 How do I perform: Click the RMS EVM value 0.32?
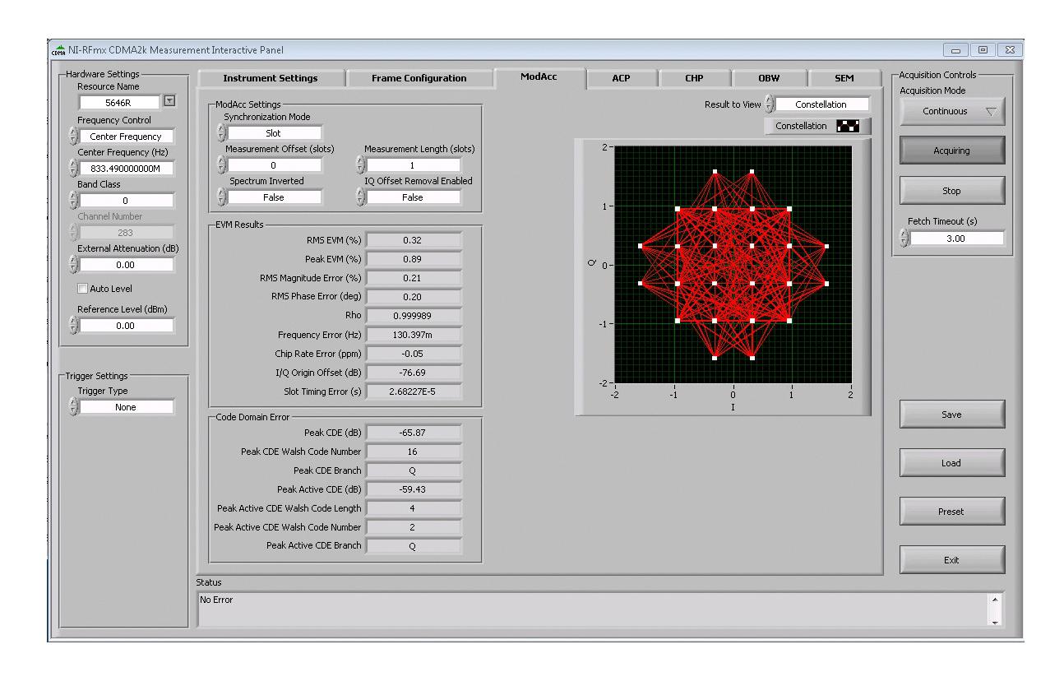pos(414,240)
